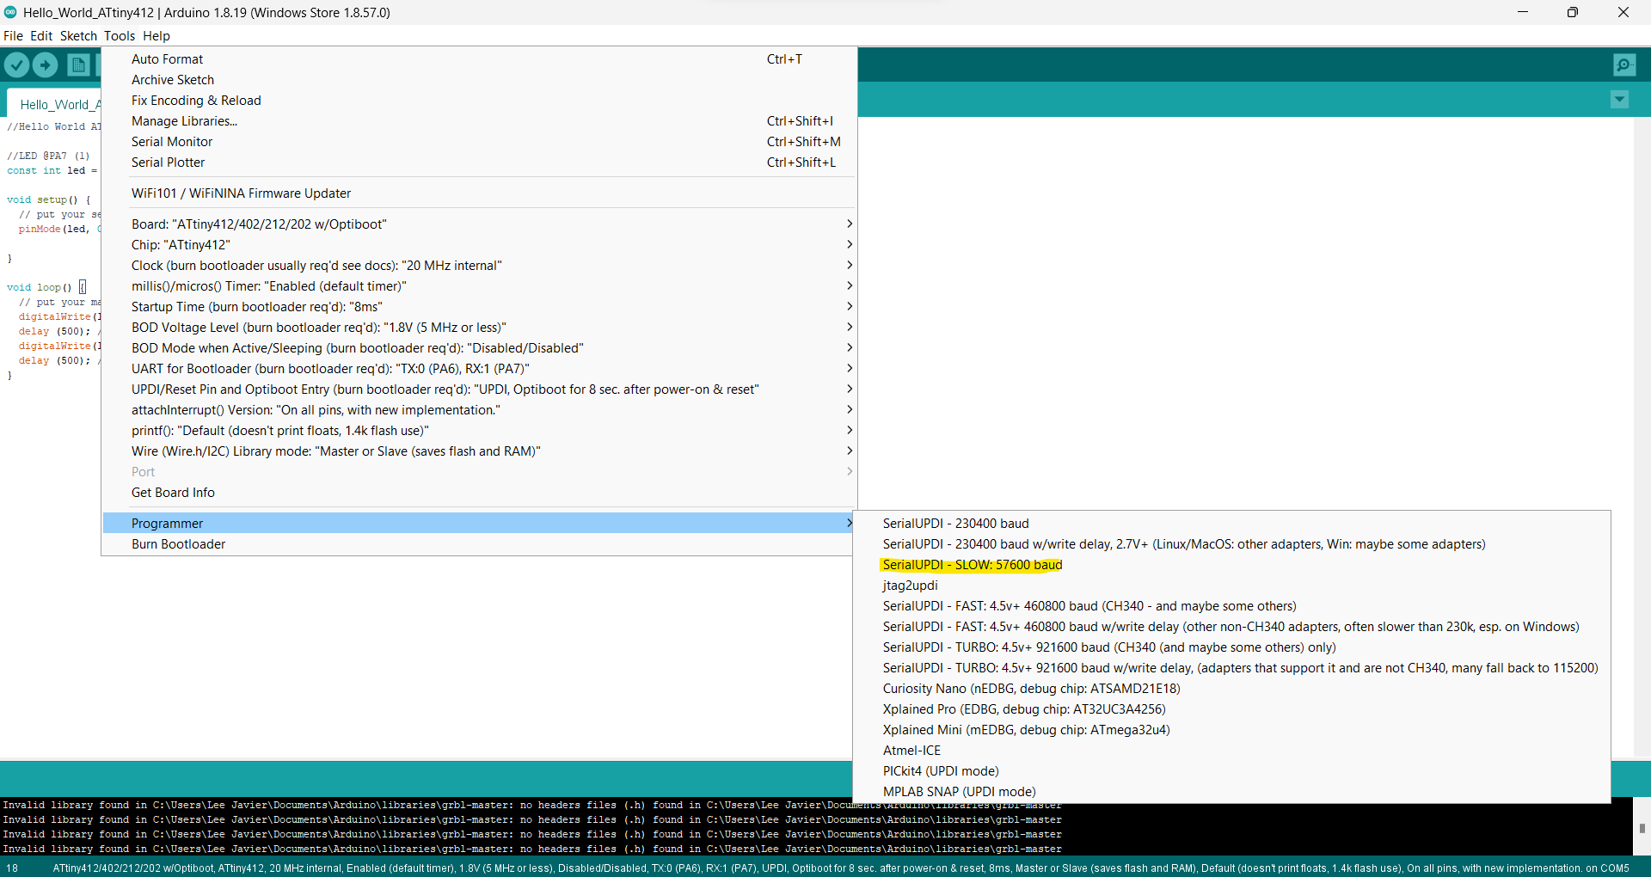Choose PICkit4 (UPDI mode)

click(x=1231, y=771)
